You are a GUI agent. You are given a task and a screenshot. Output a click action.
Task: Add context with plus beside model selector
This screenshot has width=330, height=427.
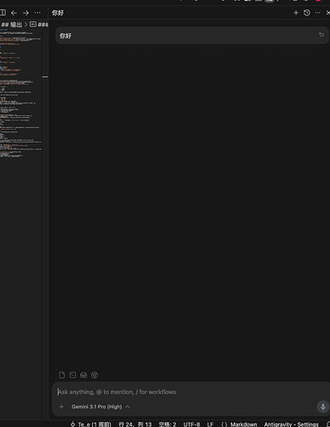(61, 407)
